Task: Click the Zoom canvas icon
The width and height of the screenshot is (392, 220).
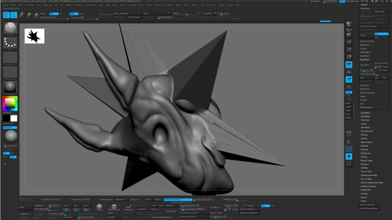Action: 349,42
